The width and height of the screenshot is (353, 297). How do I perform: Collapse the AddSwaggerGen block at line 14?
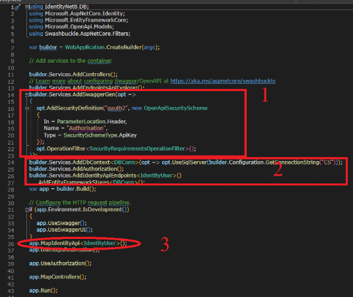tap(27, 95)
